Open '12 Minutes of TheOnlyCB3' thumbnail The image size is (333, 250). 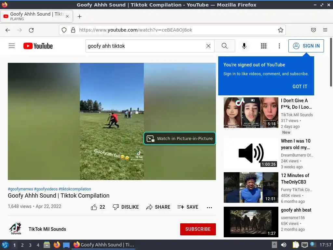[x=251, y=187]
